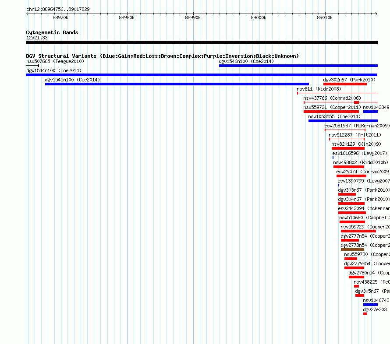The height and width of the screenshot is (344, 390).
Task: Open variant nsv507665 (Teague2010) label
Action: [55, 61]
